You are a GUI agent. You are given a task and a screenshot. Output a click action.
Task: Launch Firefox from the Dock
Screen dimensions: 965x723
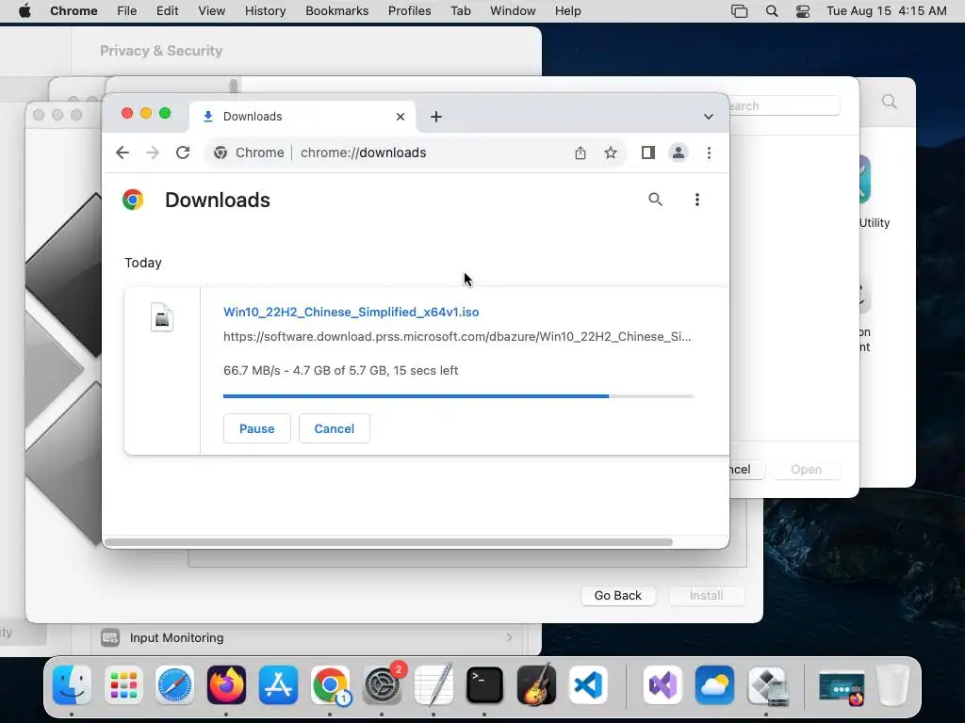pyautogui.click(x=226, y=685)
